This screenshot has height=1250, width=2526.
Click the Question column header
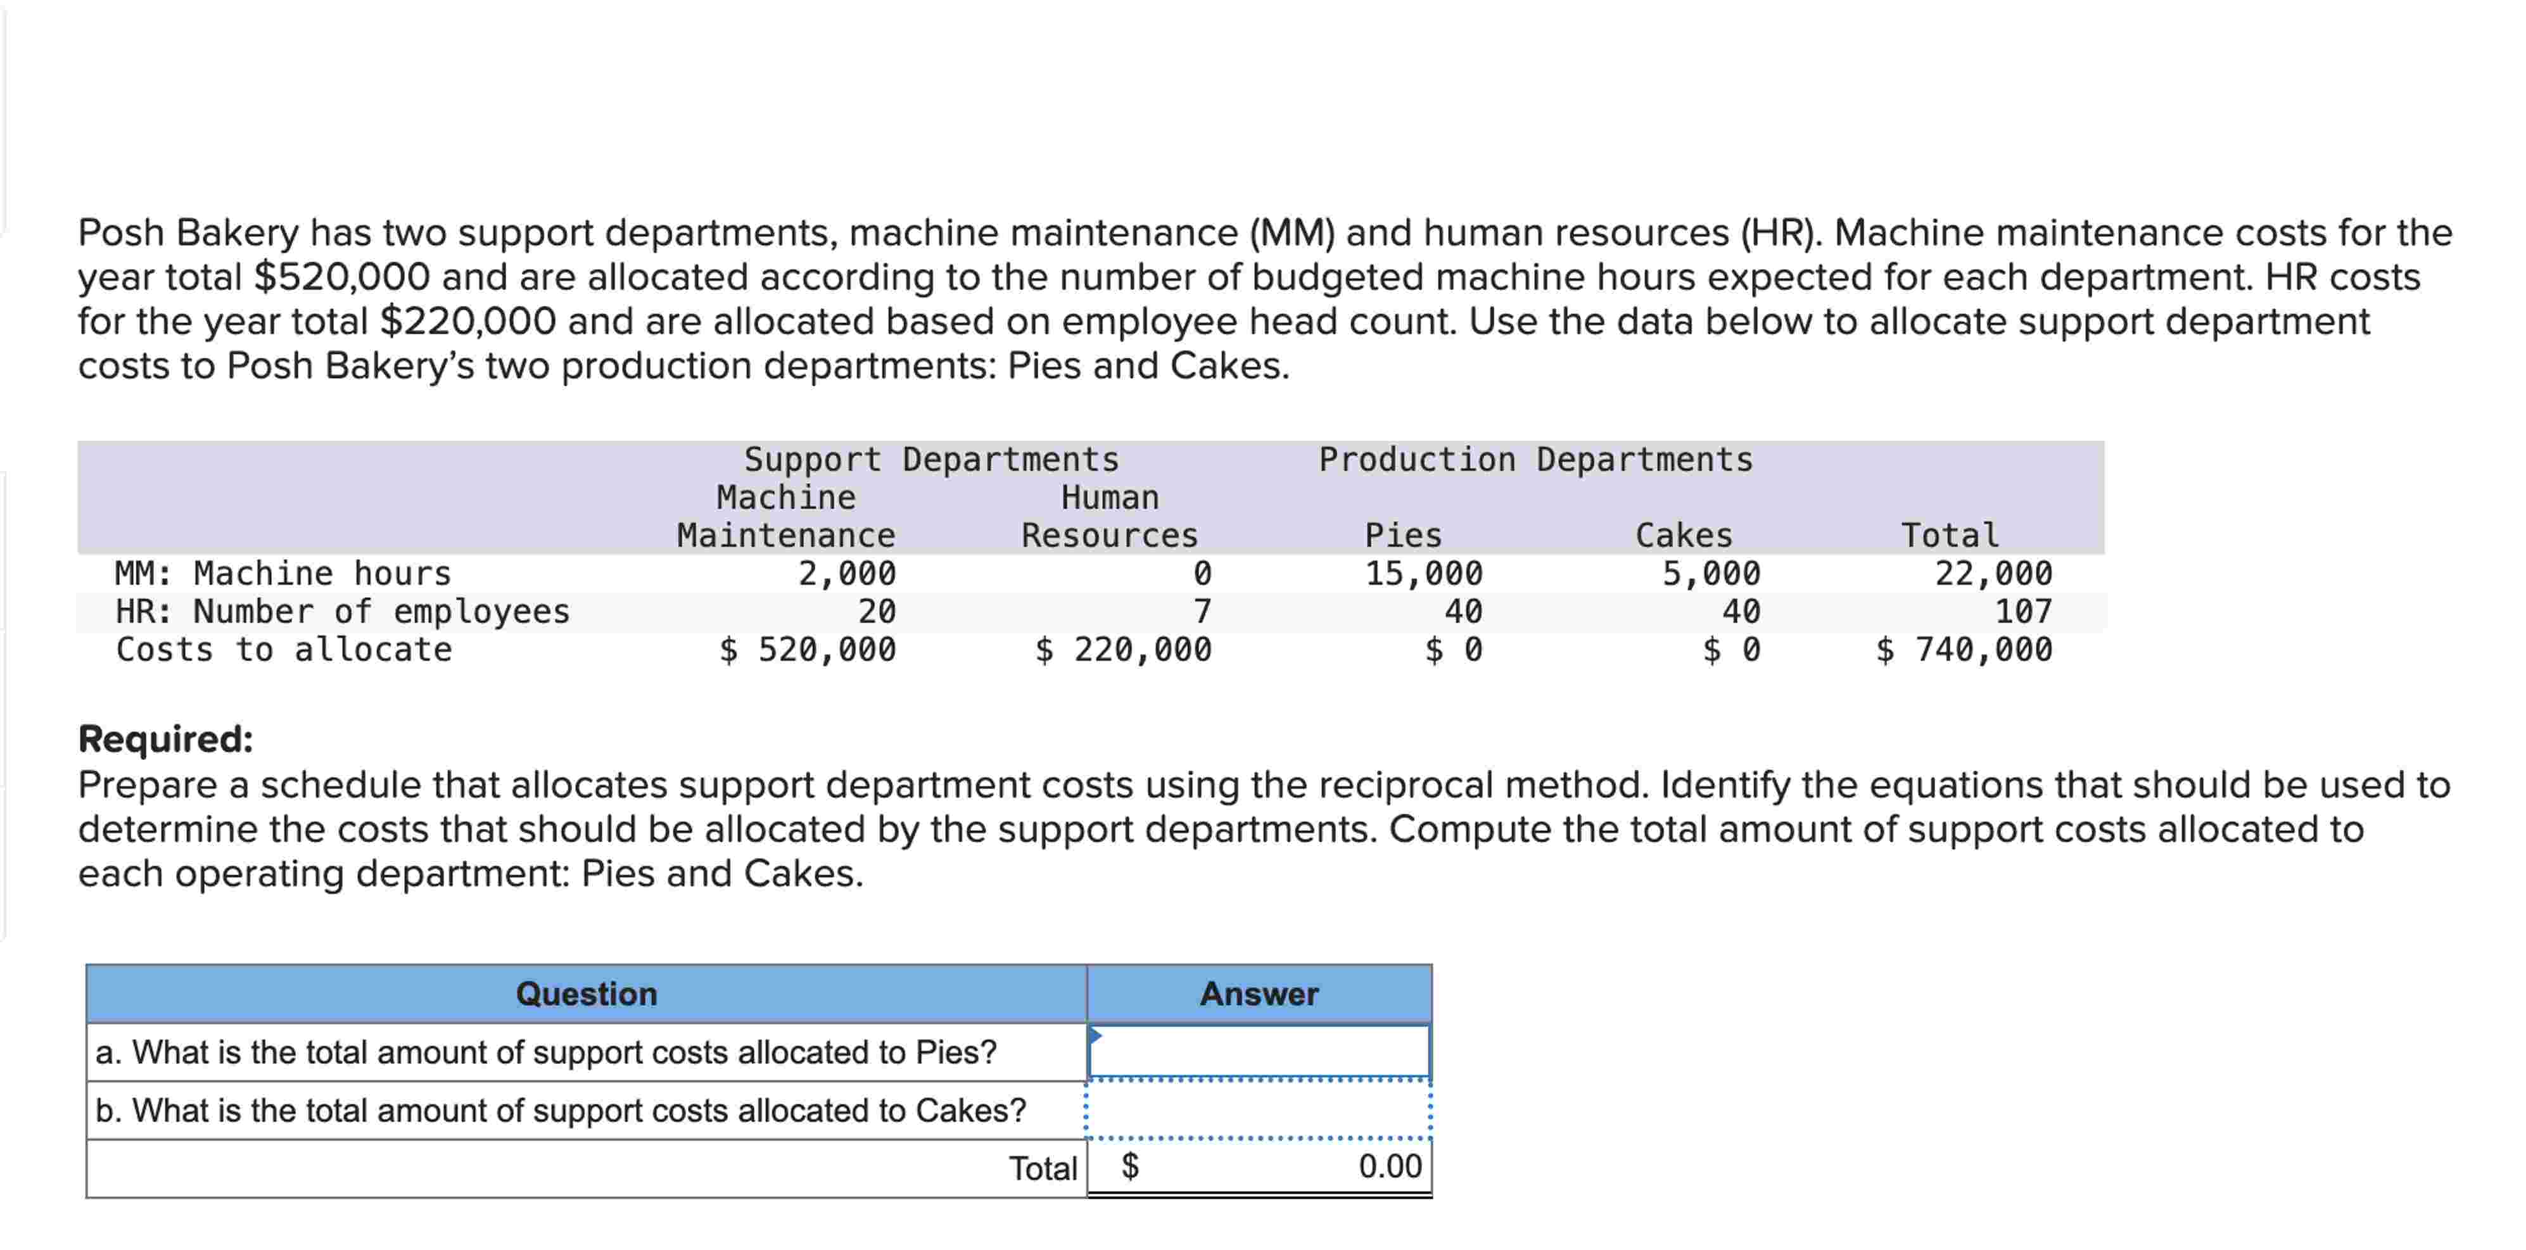click(x=587, y=994)
